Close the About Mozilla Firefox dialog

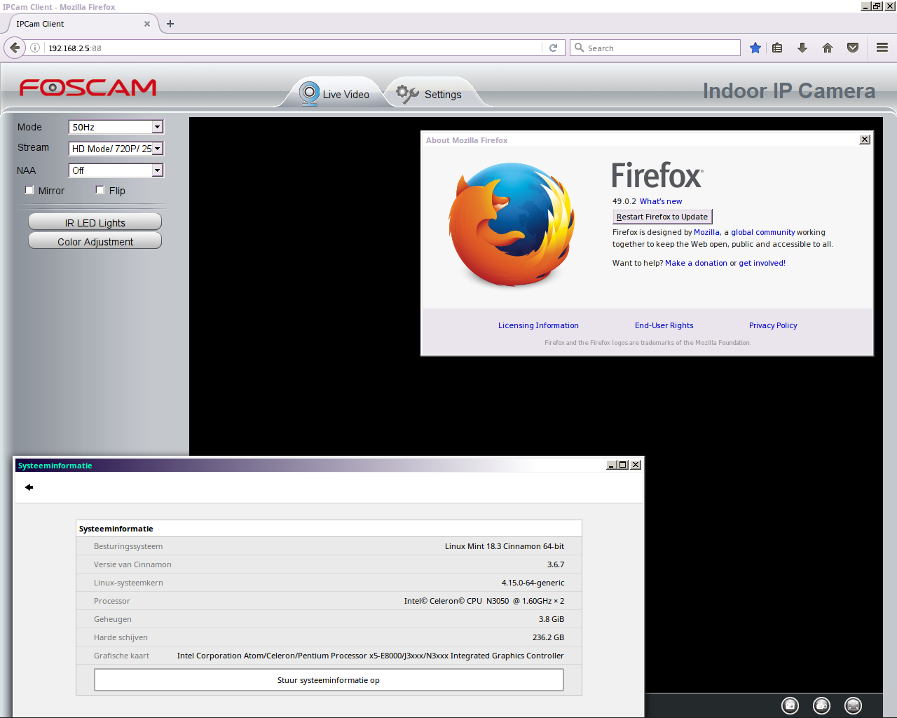click(865, 140)
